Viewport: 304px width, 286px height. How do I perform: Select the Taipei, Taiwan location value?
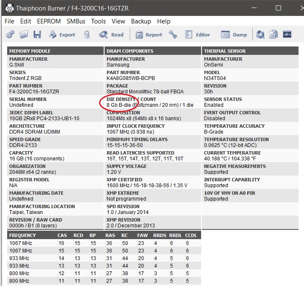[x=26, y=212]
